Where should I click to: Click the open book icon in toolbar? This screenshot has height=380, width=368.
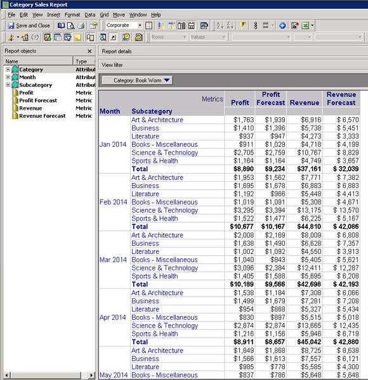click(x=61, y=25)
